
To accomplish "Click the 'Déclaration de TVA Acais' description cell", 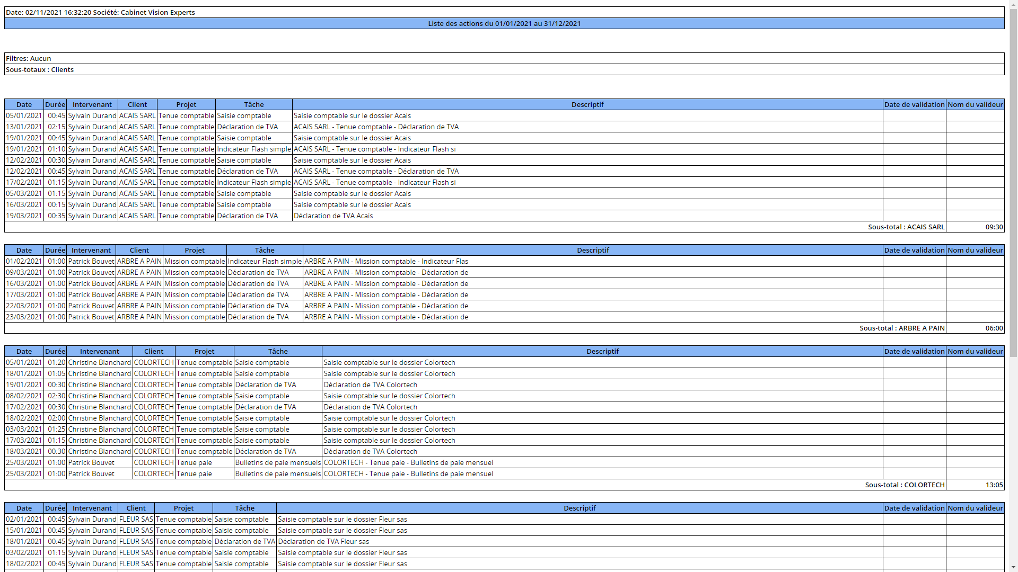I will [x=333, y=216].
